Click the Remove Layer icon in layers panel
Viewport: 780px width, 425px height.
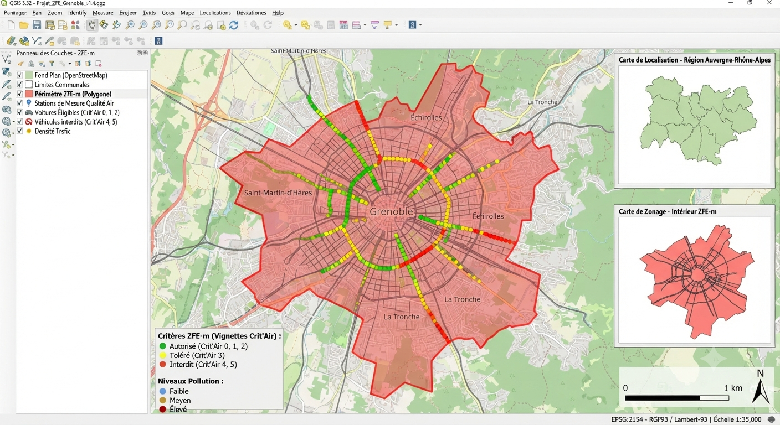pyautogui.click(x=99, y=64)
